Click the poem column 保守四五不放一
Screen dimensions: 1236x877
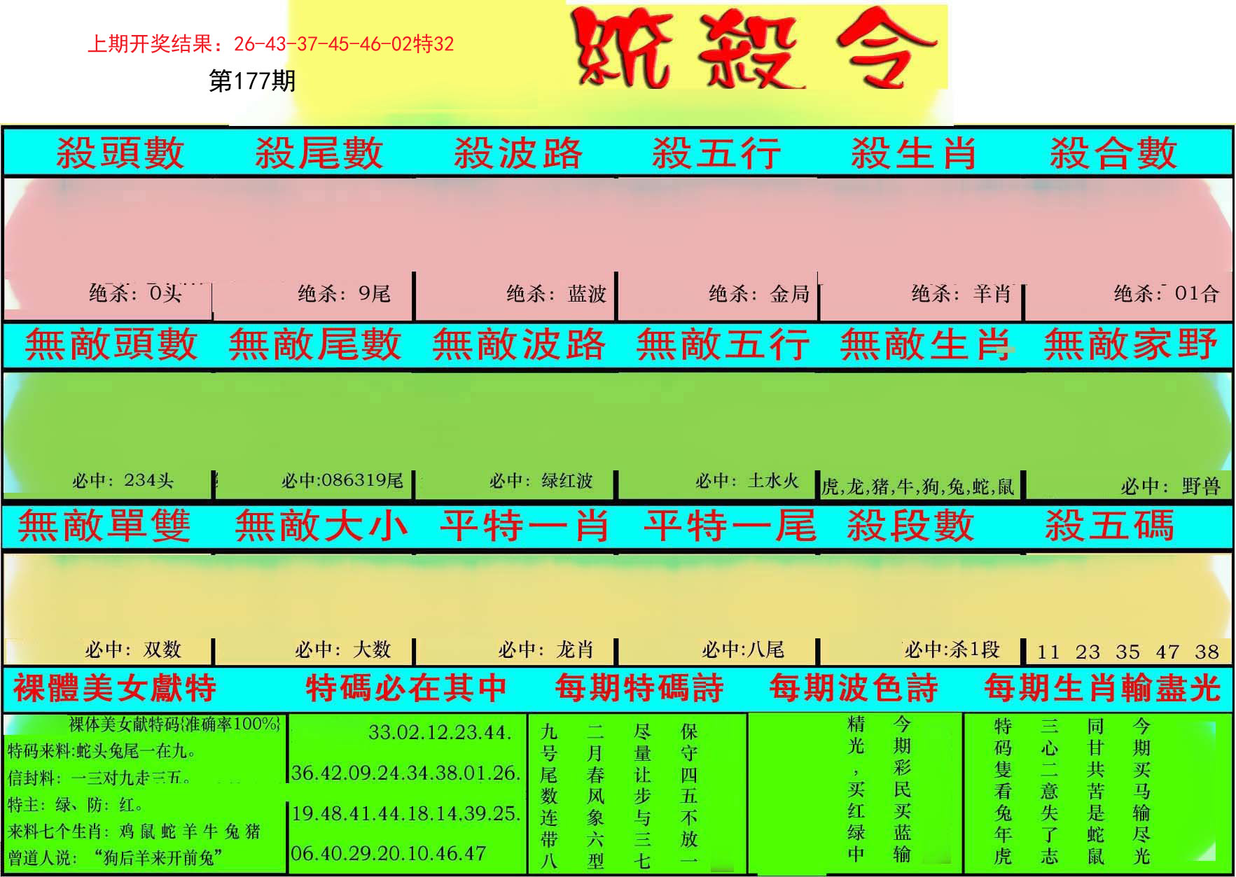[689, 796]
